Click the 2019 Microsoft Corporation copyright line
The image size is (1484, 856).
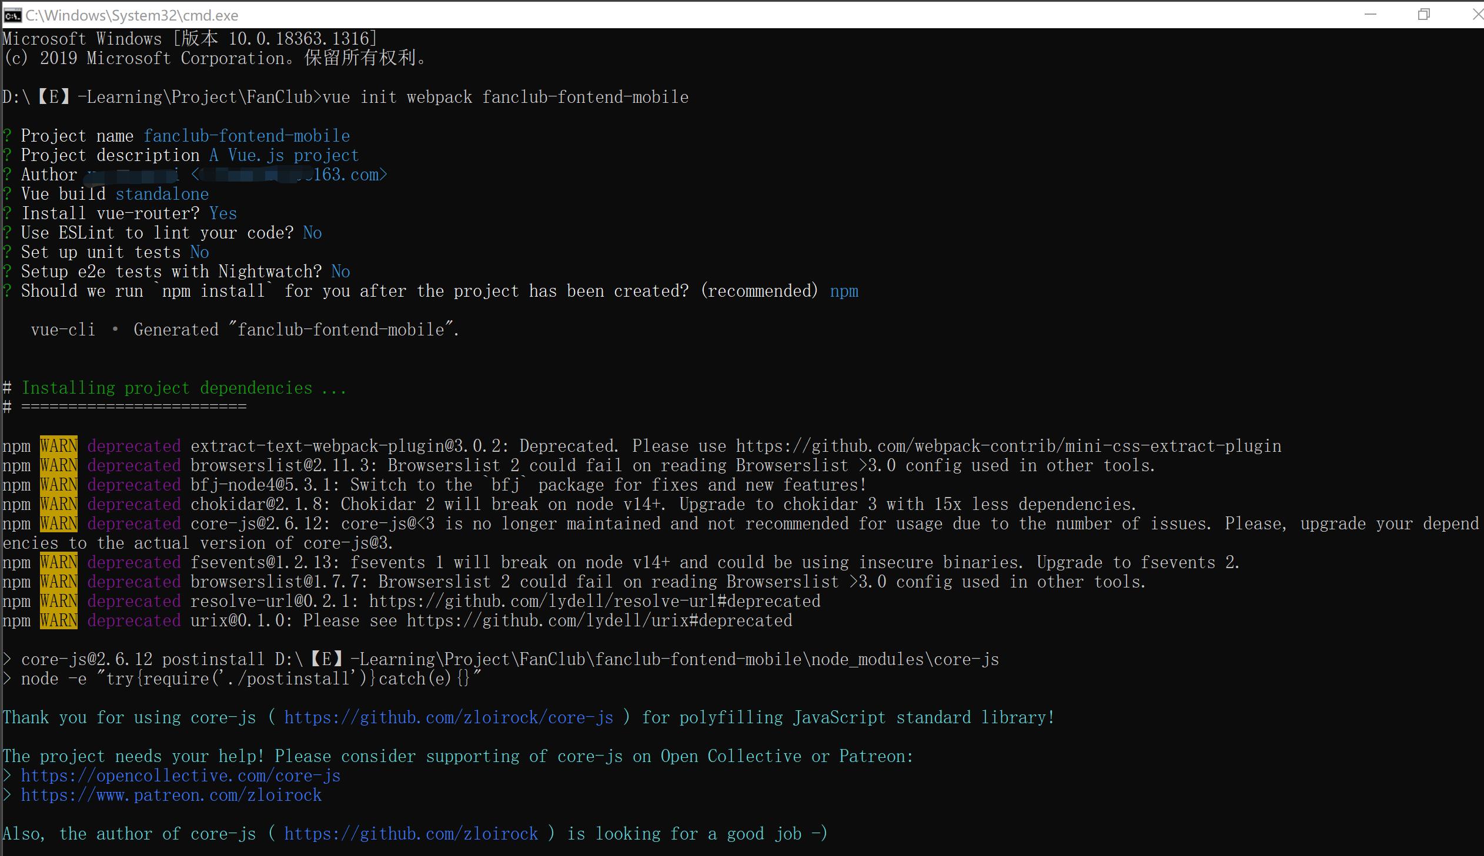click(x=215, y=58)
